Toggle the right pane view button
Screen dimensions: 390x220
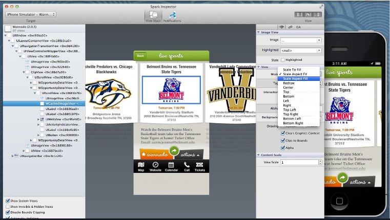317,14
